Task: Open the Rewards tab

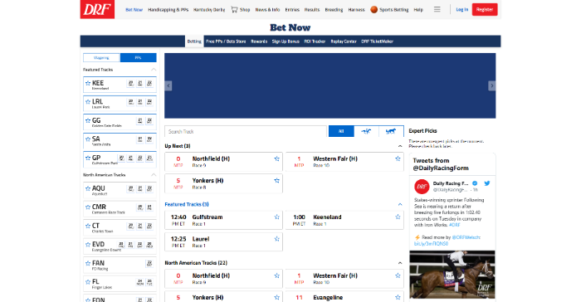Action: (259, 41)
